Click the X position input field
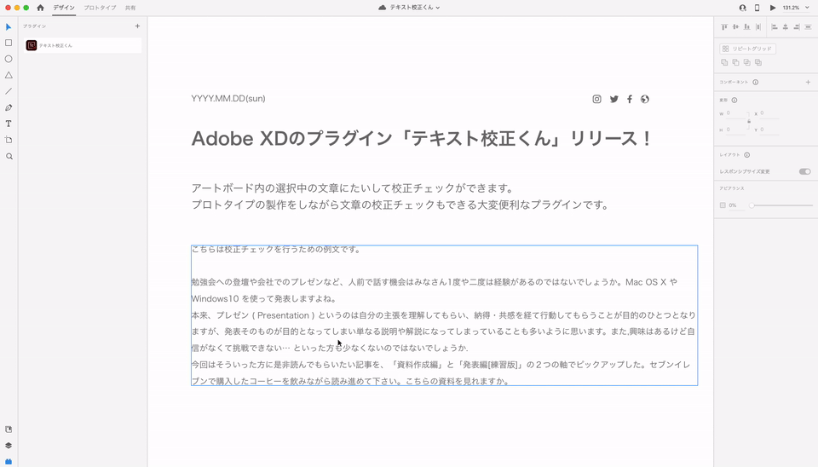This screenshot has height=467, width=818. click(769, 113)
